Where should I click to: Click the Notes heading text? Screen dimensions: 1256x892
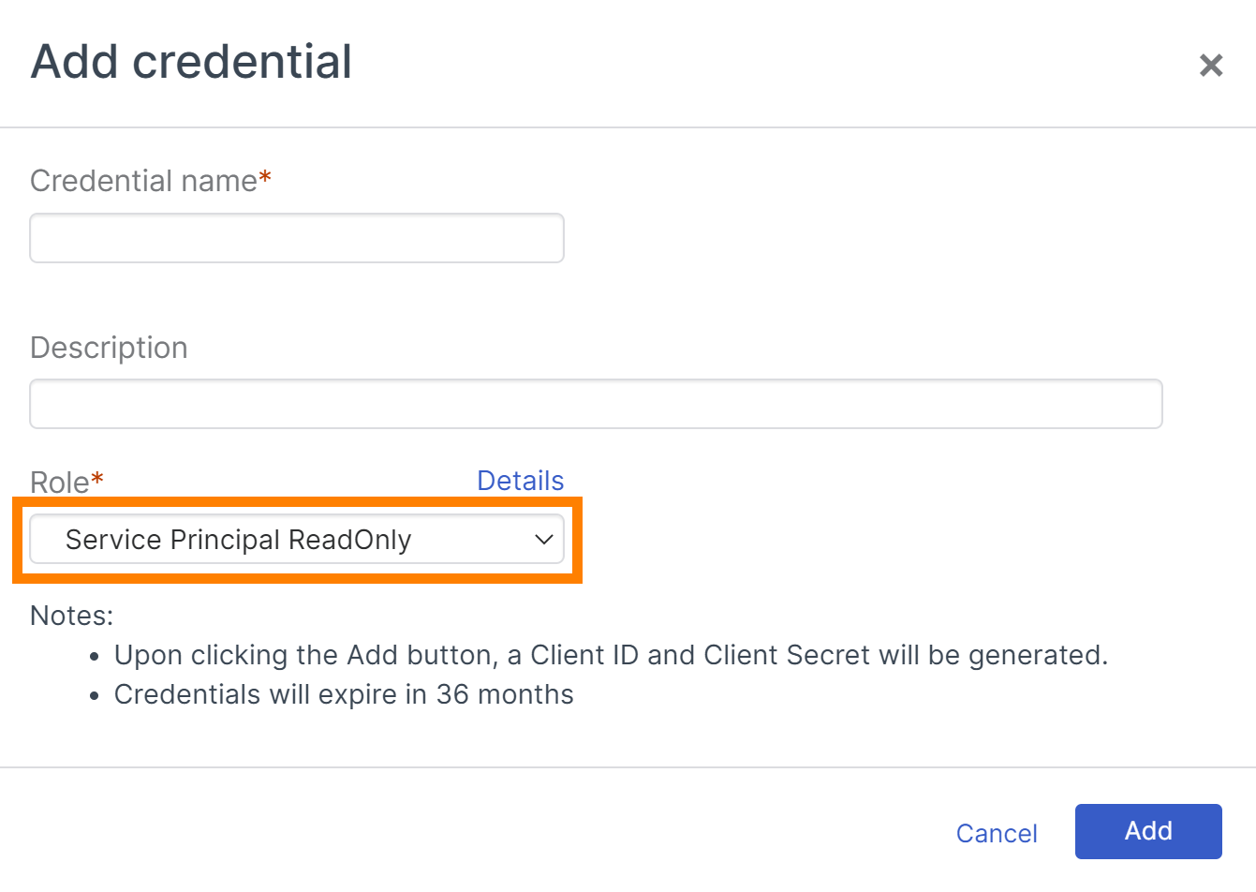pos(72,616)
